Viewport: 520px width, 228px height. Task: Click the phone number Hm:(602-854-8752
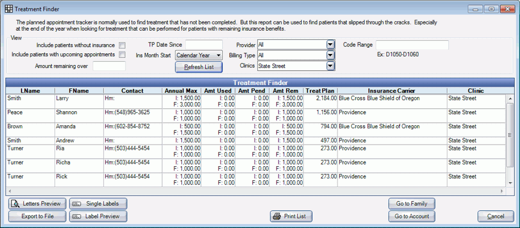pos(127,126)
